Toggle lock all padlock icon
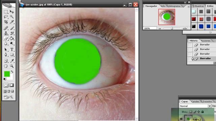 pyautogui.click(x=202, y=112)
